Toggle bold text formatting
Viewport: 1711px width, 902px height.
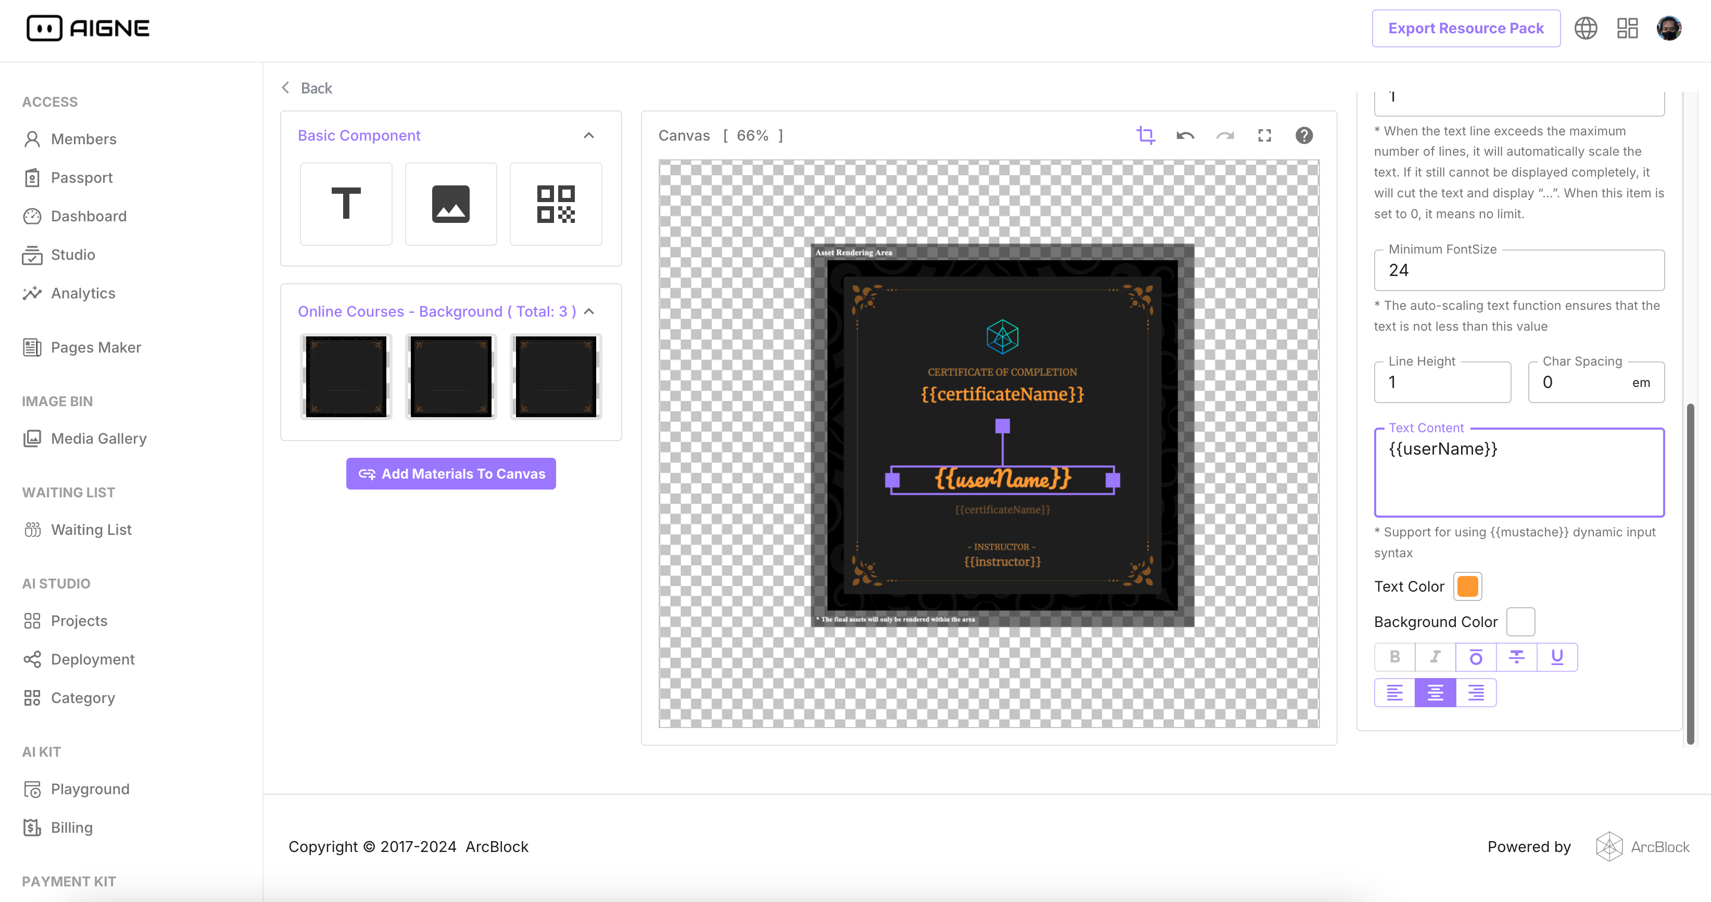[x=1394, y=657]
